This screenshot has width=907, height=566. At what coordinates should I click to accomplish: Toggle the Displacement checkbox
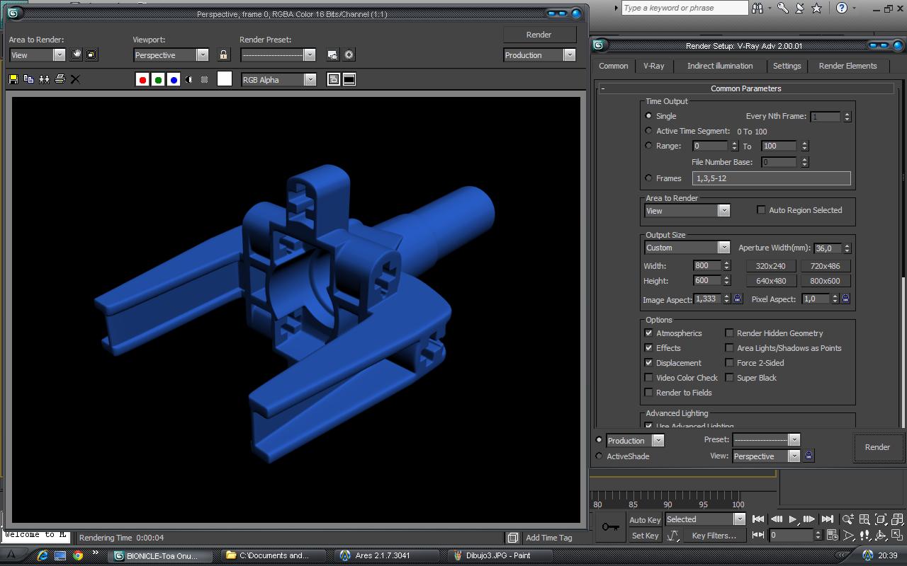(x=648, y=362)
